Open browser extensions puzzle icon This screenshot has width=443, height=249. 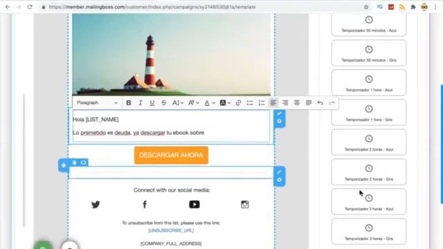(413, 7)
